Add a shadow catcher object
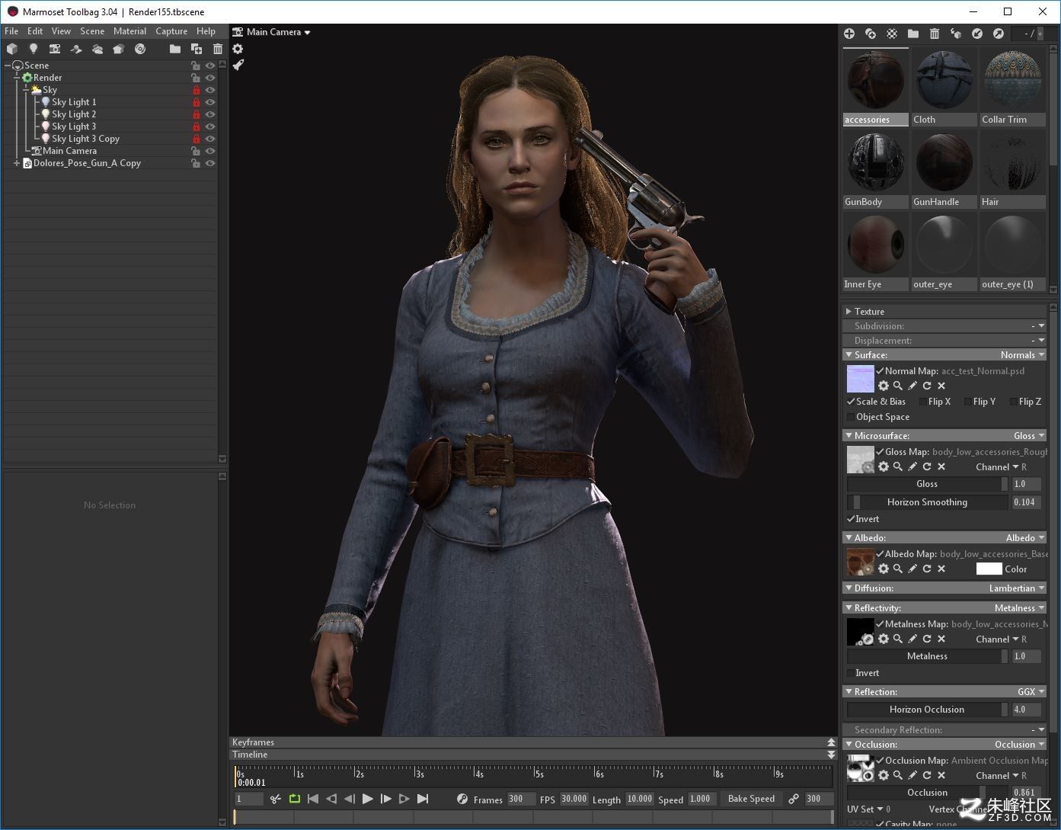 click(x=76, y=49)
